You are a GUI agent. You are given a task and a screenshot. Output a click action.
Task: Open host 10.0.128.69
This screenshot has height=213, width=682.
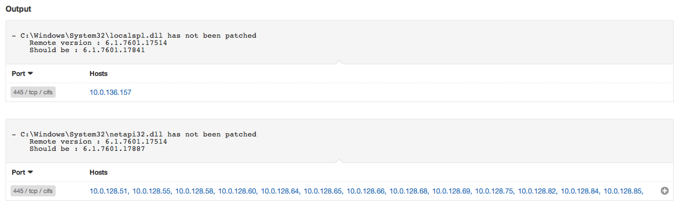(x=452, y=191)
